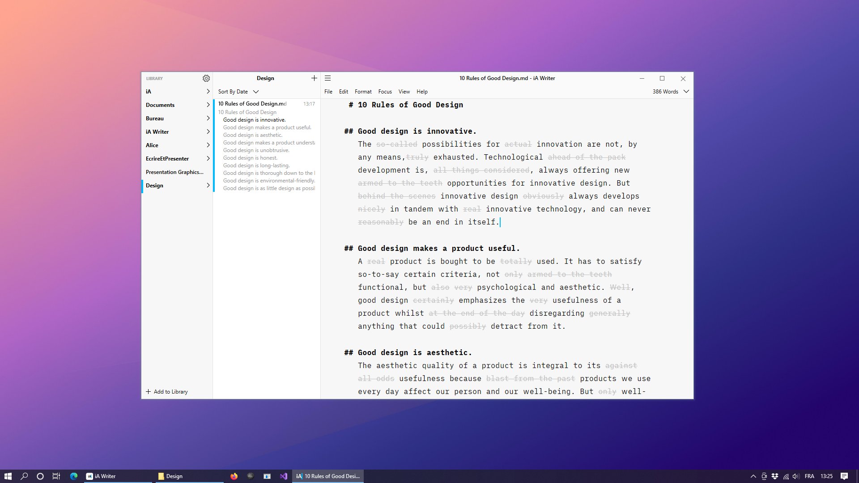Image resolution: width=859 pixels, height=483 pixels.
Task: Open the Library settings gear
Action: coord(206,78)
